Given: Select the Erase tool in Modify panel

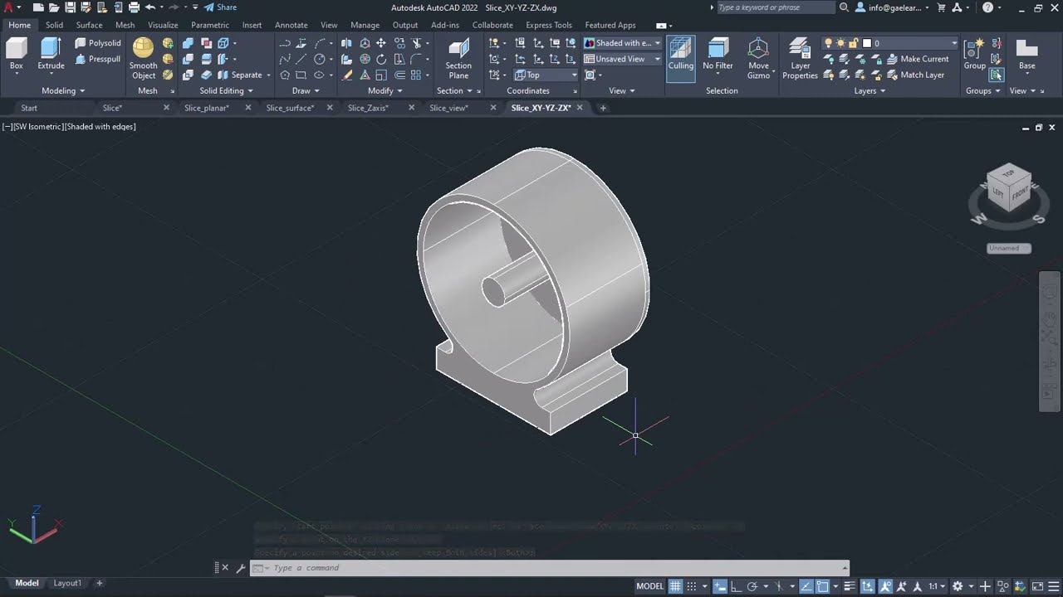Looking at the screenshot, I should coord(347,75).
